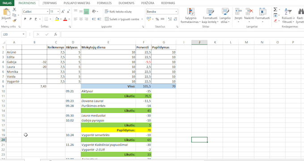Viewport: 304px width, 161px height.
Task: Open Langelio stiliai cell styles
Action: tap(225, 16)
